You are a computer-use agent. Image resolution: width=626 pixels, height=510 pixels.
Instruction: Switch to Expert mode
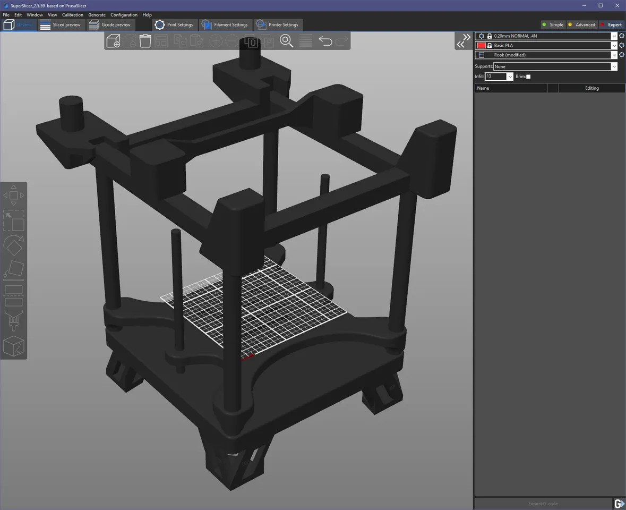(x=611, y=25)
